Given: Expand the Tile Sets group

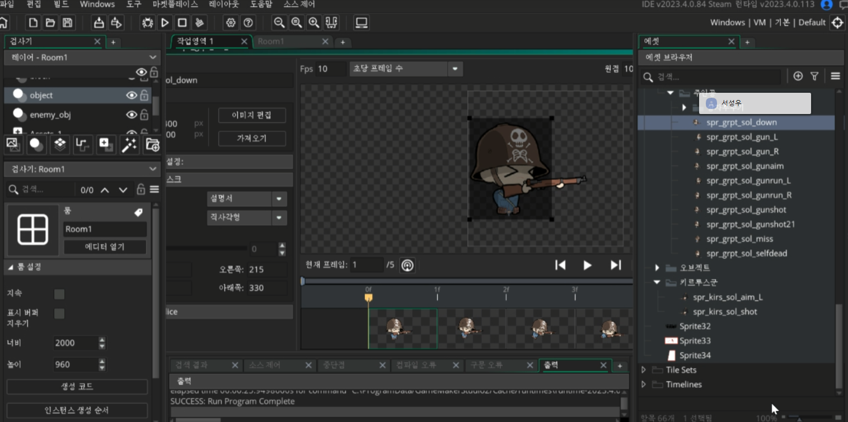Looking at the screenshot, I should [x=644, y=370].
